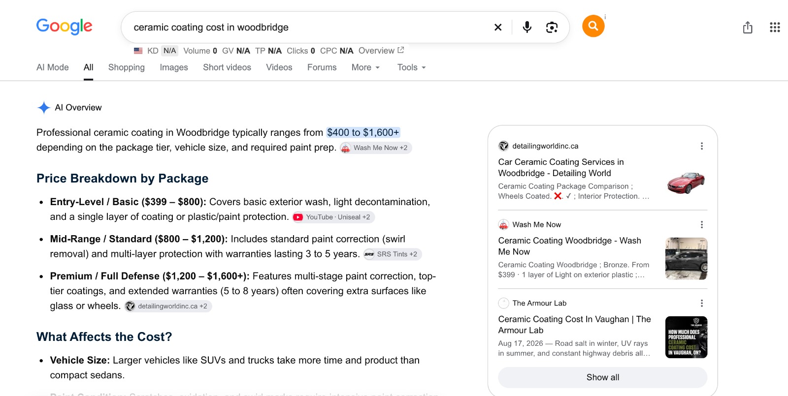The width and height of the screenshot is (788, 396).
Task: Switch to AI Mode tab
Action: (53, 67)
